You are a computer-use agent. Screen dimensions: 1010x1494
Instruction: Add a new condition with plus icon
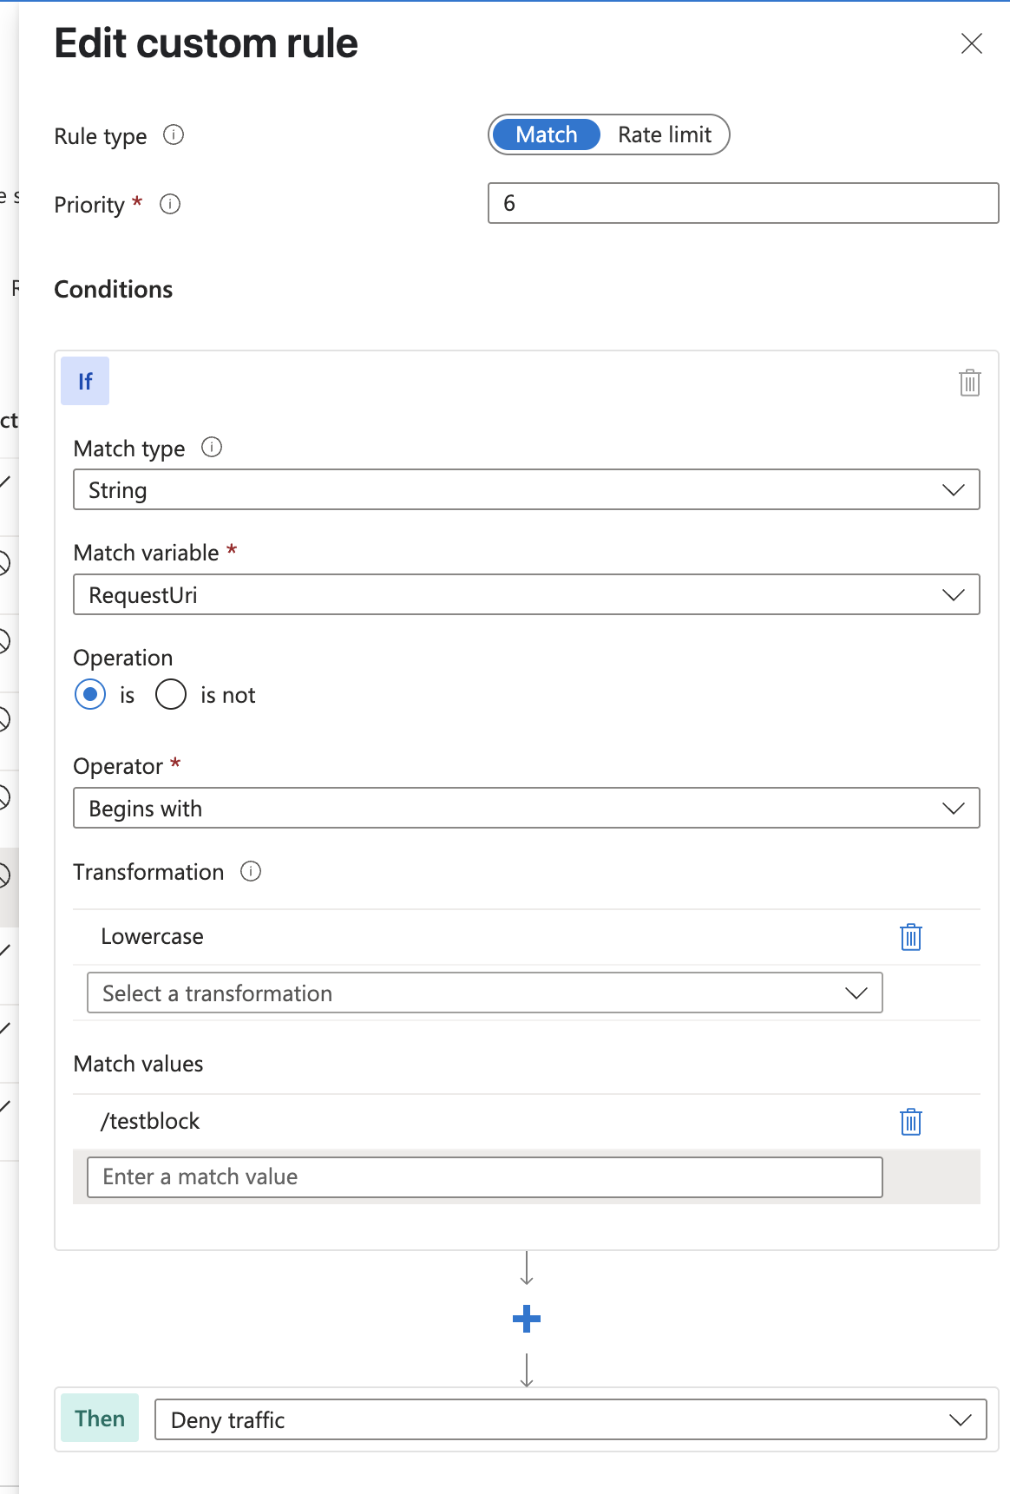tap(527, 1320)
